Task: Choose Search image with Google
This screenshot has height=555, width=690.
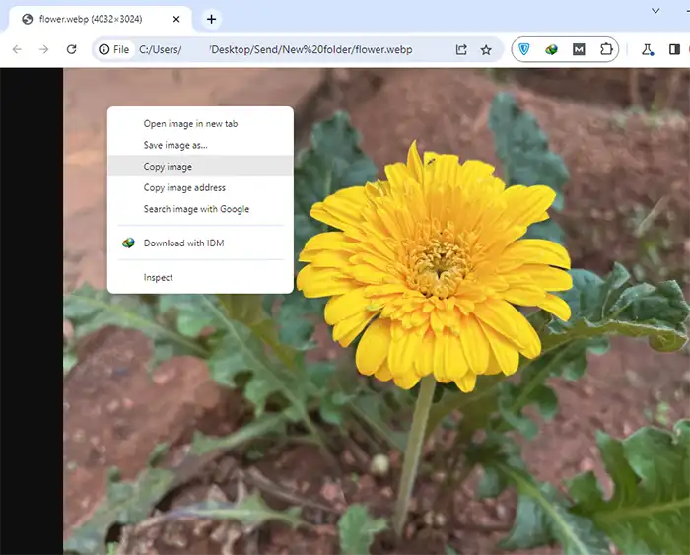Action: click(200, 209)
